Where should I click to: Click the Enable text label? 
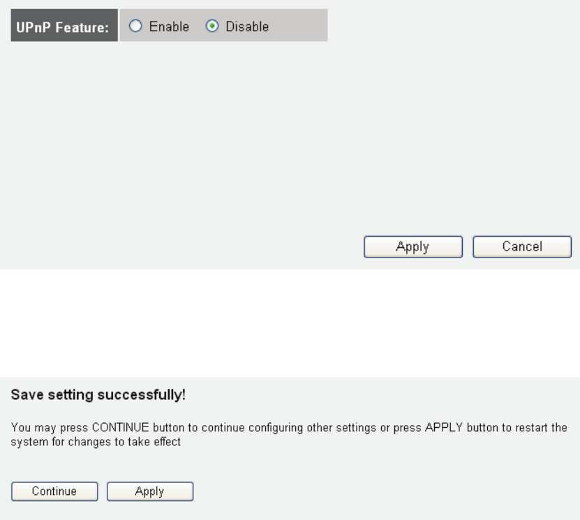click(169, 27)
